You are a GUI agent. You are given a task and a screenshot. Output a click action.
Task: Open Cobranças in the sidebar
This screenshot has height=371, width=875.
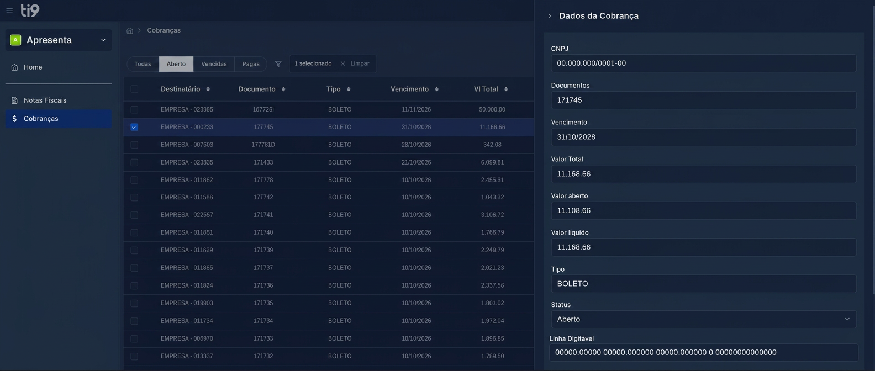tap(59, 119)
